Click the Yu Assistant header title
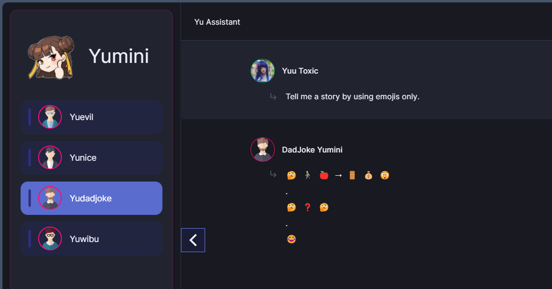The width and height of the screenshot is (552, 289). [217, 22]
